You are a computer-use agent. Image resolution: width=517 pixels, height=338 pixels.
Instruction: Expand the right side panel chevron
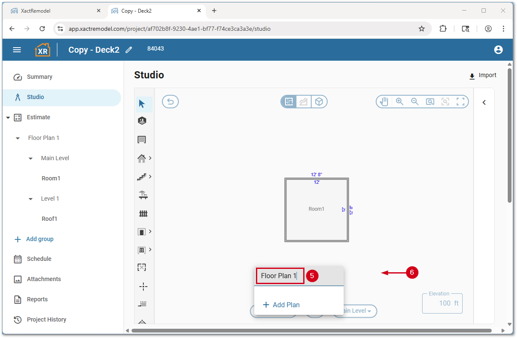pos(484,102)
